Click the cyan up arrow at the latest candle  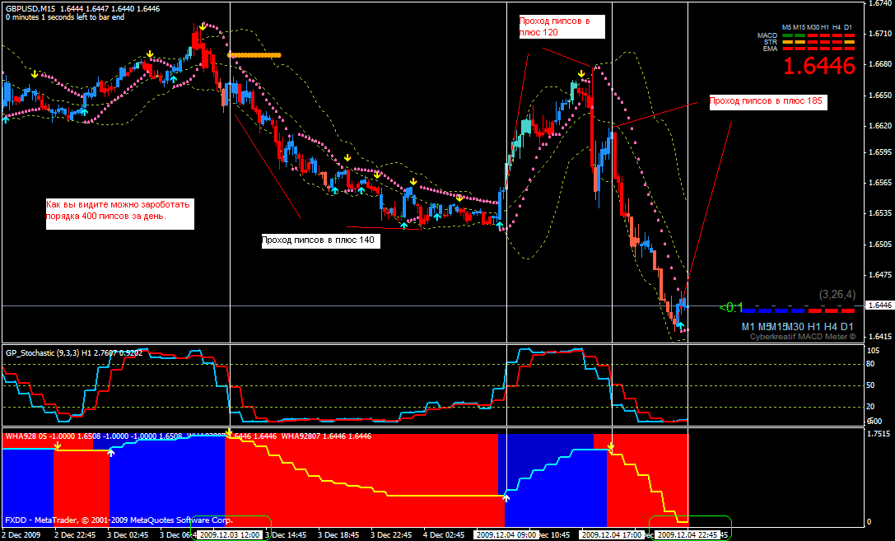pos(680,327)
